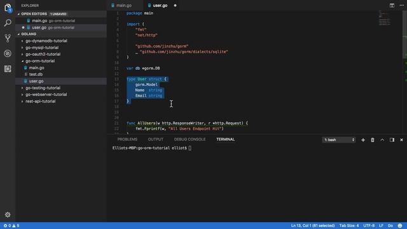Open user.go in Open Editors list
Viewport: 407px width, 229px height.
tap(61, 27)
